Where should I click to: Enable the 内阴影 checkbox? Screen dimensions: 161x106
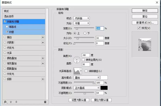click(5, 42)
